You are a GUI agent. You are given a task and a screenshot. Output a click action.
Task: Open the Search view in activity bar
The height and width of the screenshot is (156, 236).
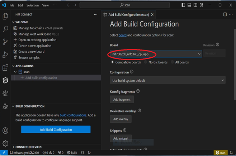(x=5, y=29)
